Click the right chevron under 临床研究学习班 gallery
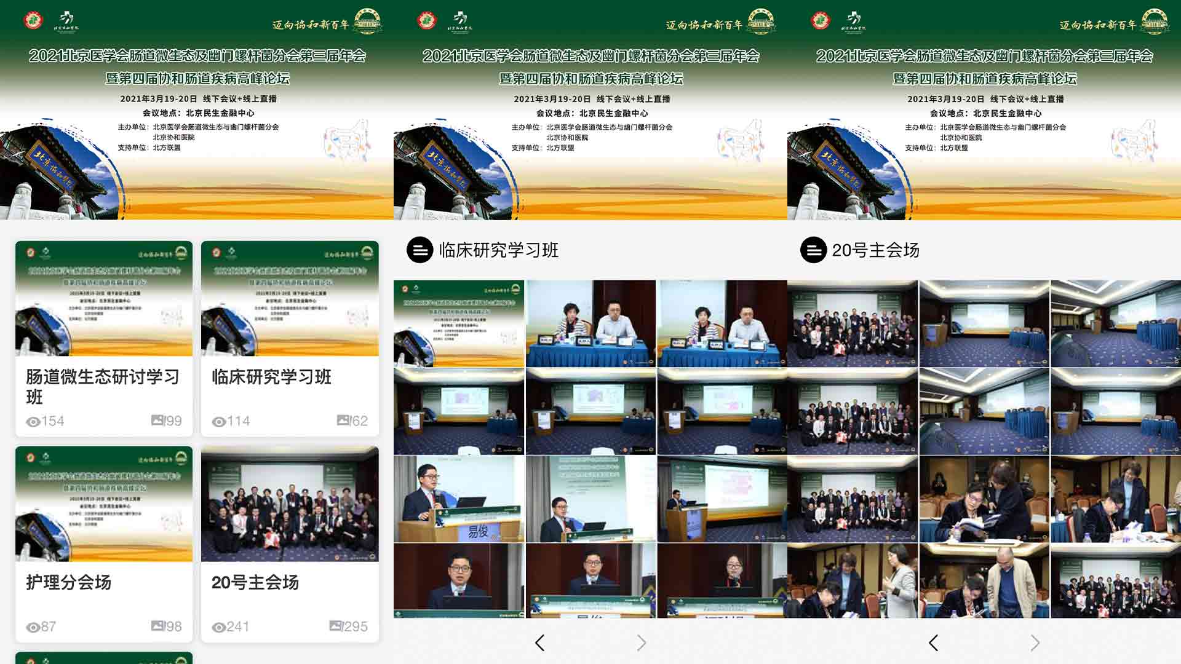Screen dimensions: 1181x664 tap(640, 642)
